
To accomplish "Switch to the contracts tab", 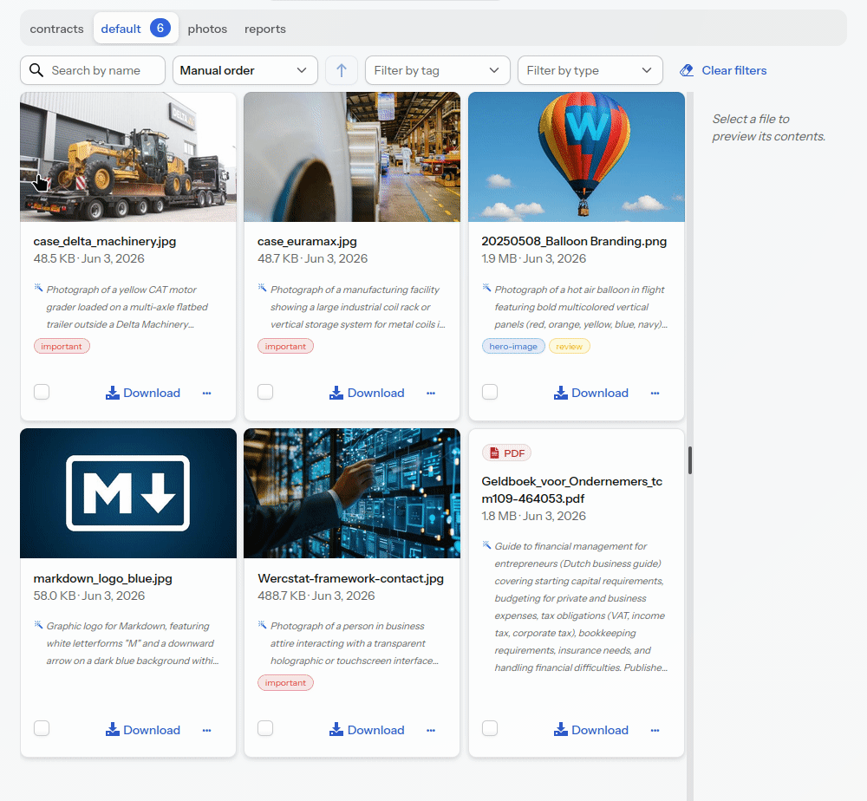I will pyautogui.click(x=57, y=29).
